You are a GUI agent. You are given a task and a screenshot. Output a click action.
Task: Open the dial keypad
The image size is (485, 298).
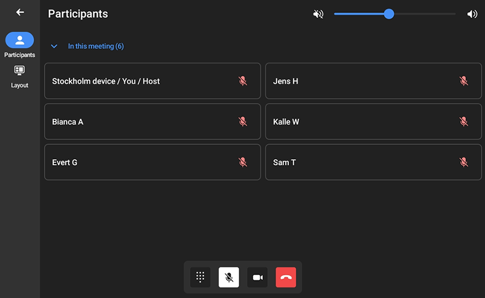tap(200, 277)
